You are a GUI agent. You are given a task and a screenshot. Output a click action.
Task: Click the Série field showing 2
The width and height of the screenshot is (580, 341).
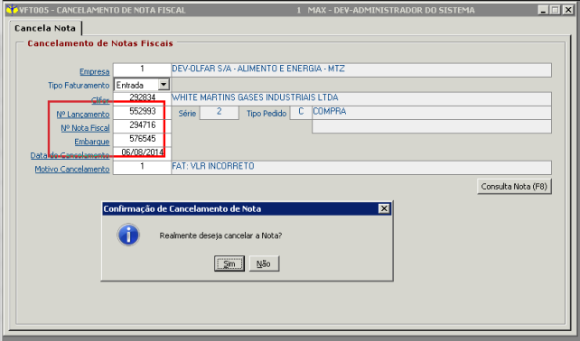pyautogui.click(x=219, y=112)
